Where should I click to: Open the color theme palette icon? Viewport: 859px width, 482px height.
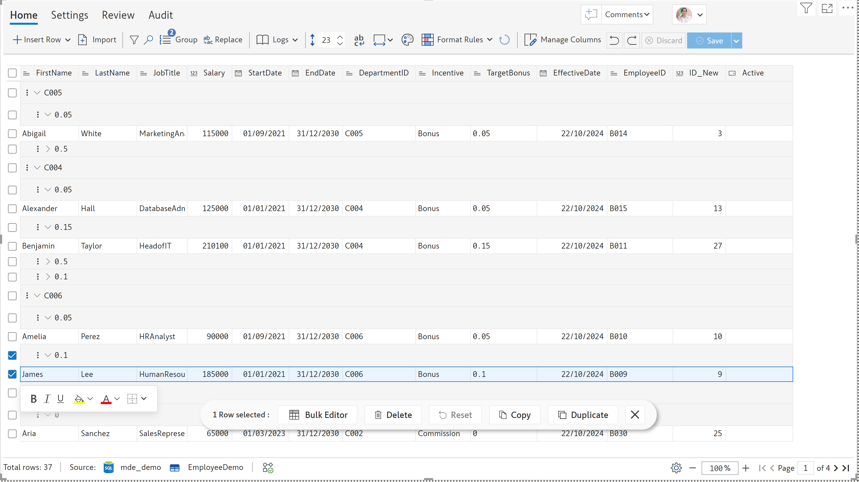point(407,40)
